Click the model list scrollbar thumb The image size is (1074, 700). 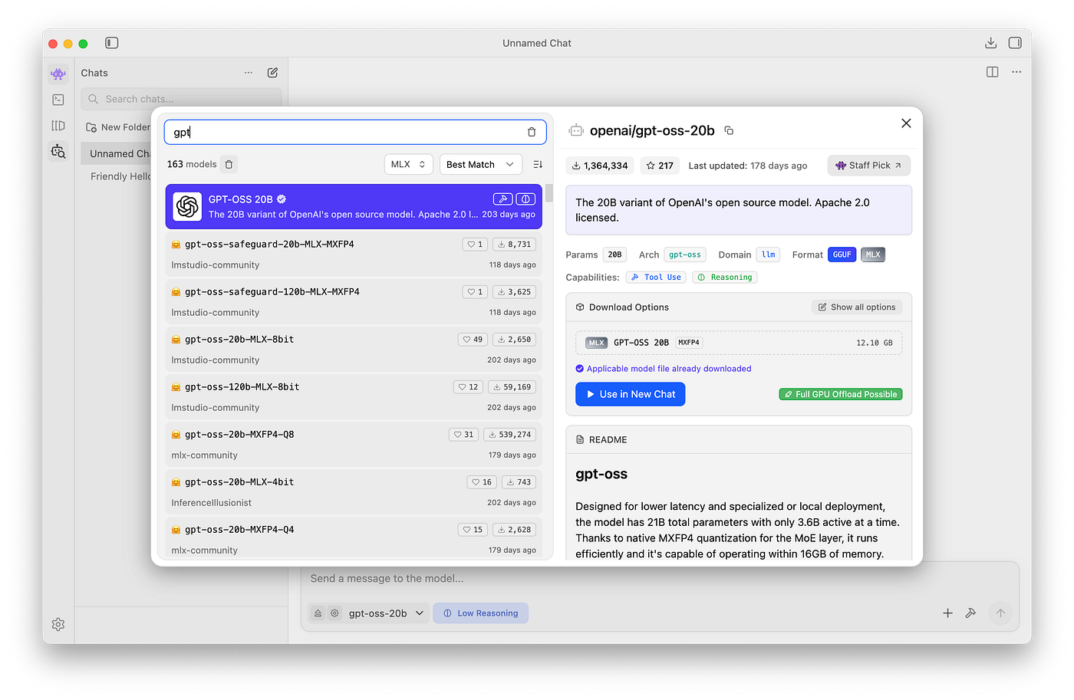pyautogui.click(x=549, y=193)
